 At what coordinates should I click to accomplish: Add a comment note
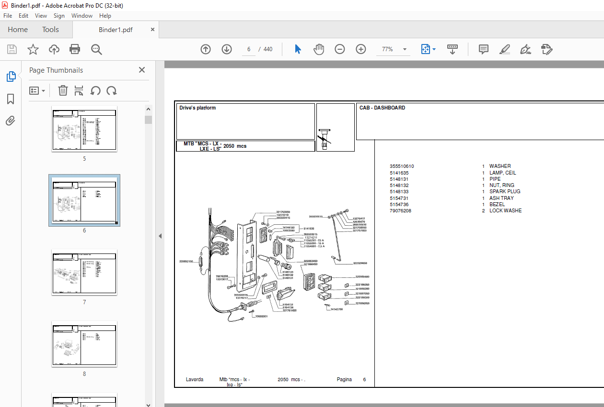point(484,49)
